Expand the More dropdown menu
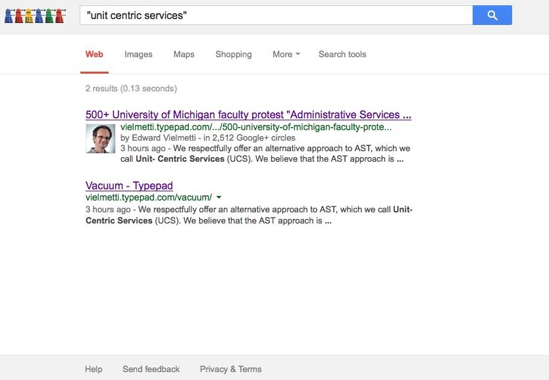 [x=286, y=54]
